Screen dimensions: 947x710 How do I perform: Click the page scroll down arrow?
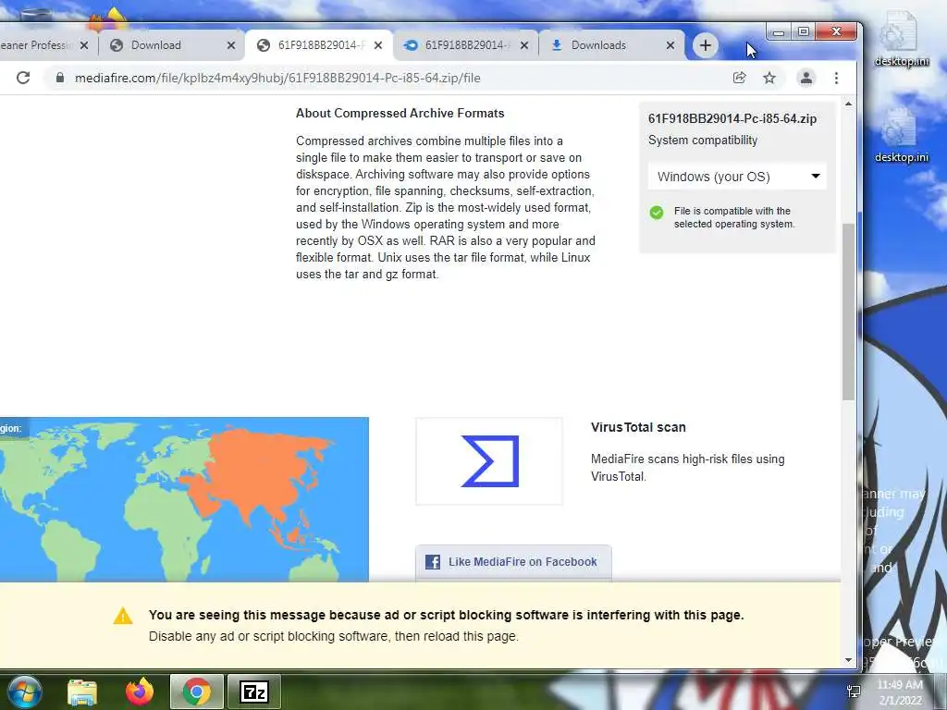coord(849,660)
